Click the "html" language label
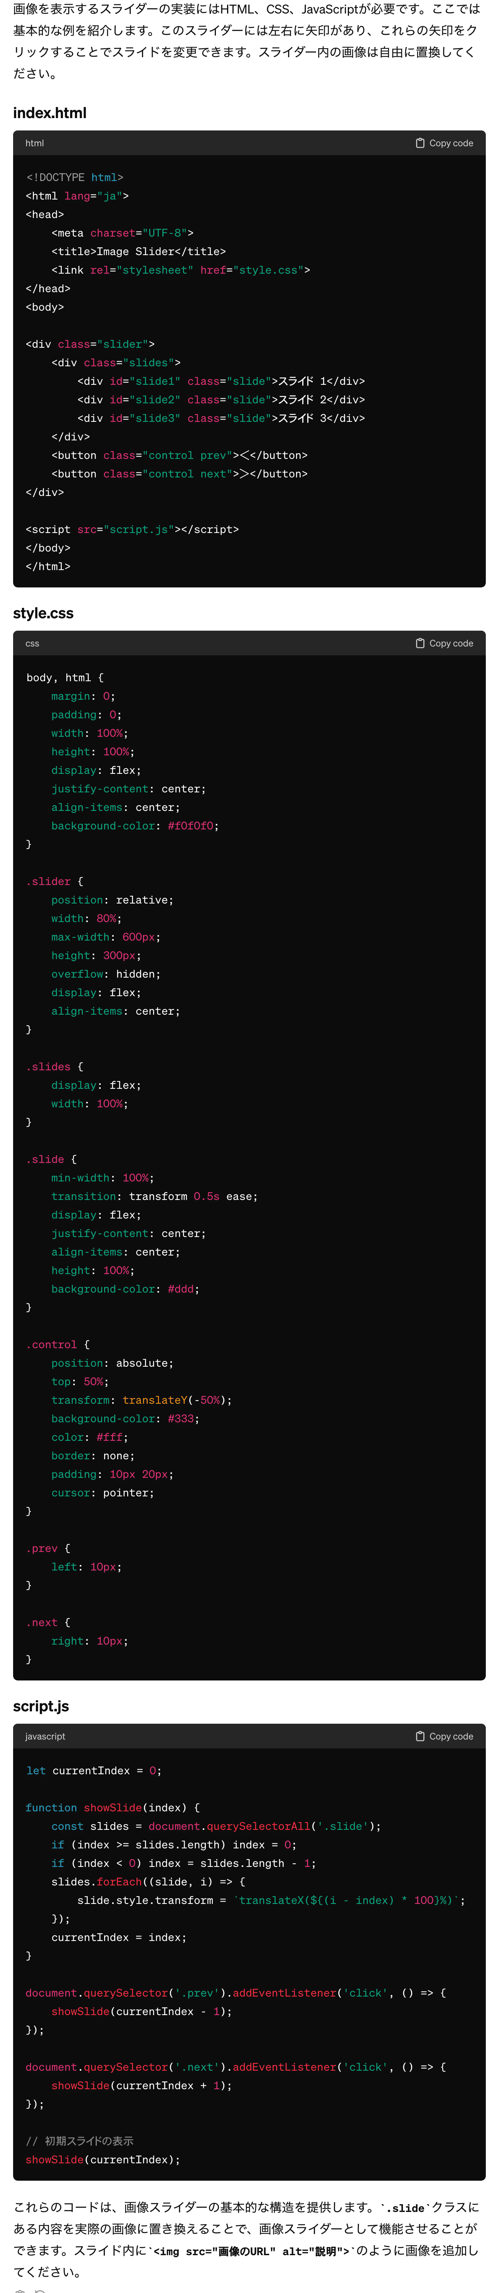The height and width of the screenshot is (2293, 502). click(x=35, y=143)
